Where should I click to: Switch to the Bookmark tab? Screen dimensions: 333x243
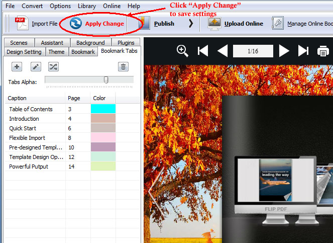tap(83, 52)
